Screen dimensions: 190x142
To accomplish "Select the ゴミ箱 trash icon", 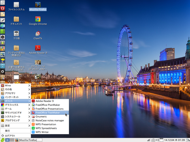I will 16,35.
